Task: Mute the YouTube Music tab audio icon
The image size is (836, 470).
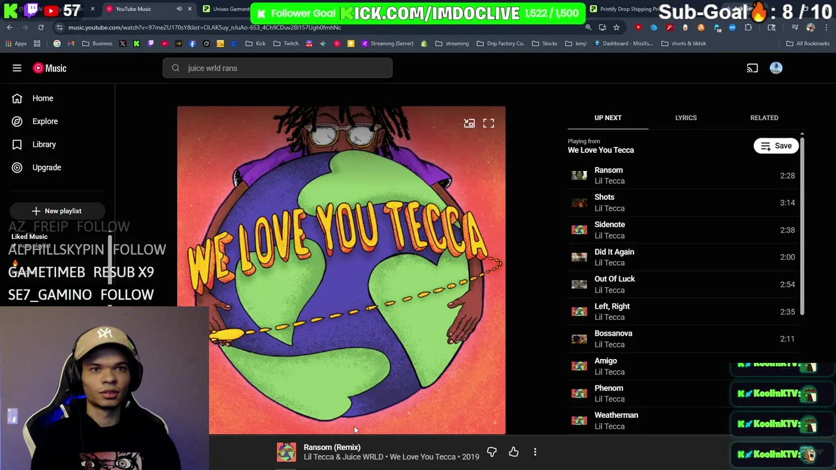Action: [179, 9]
